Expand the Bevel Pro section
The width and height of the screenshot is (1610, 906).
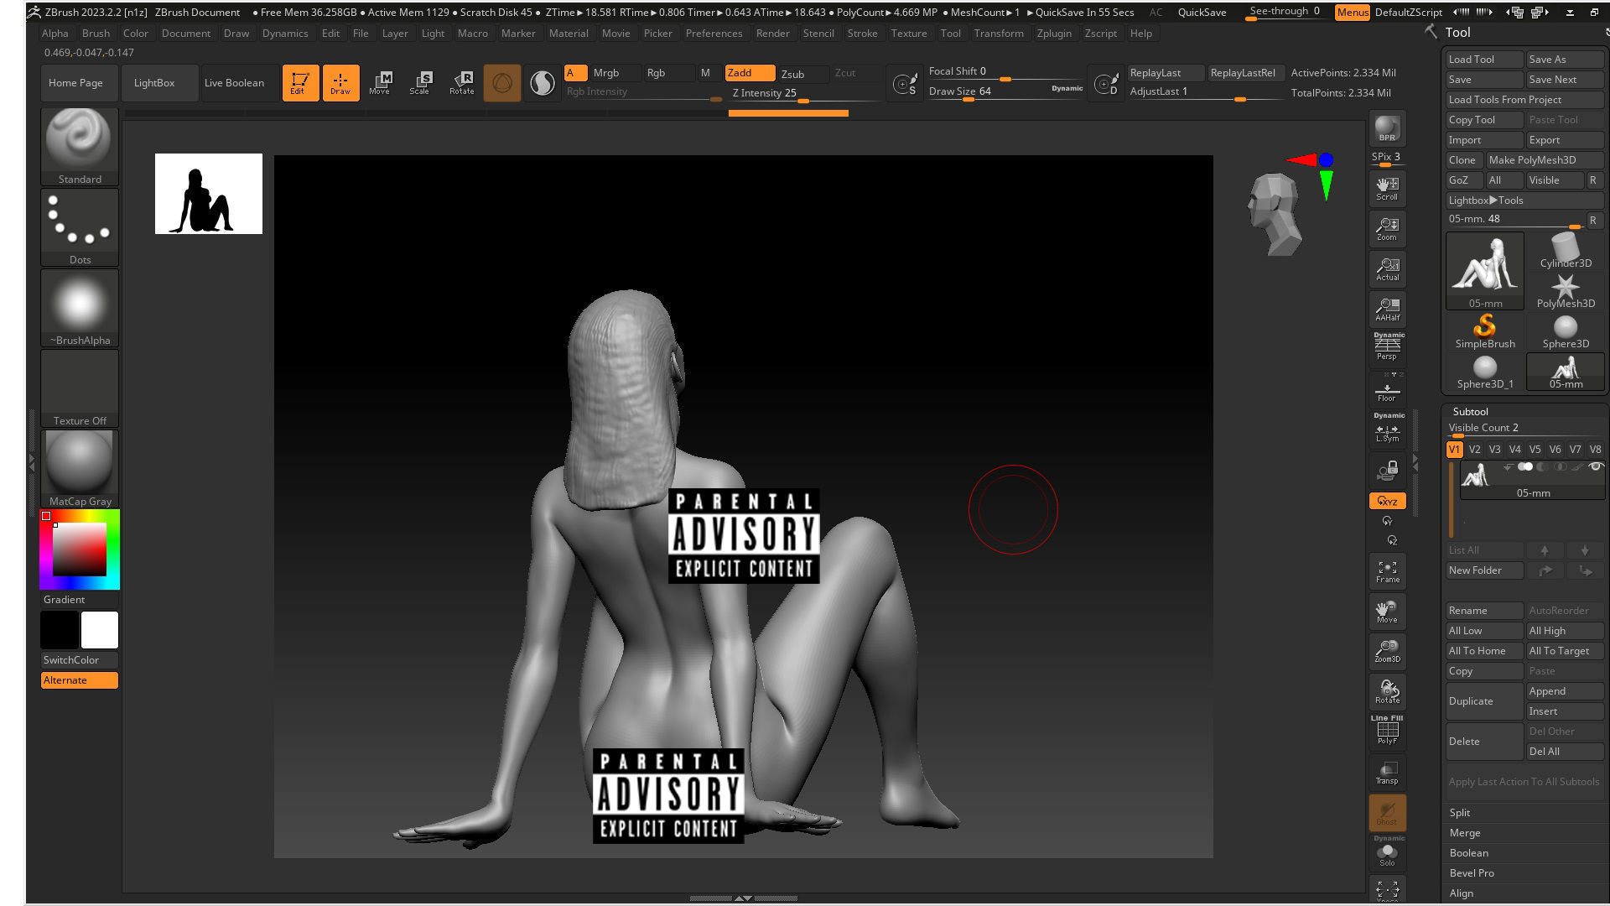pos(1472,872)
